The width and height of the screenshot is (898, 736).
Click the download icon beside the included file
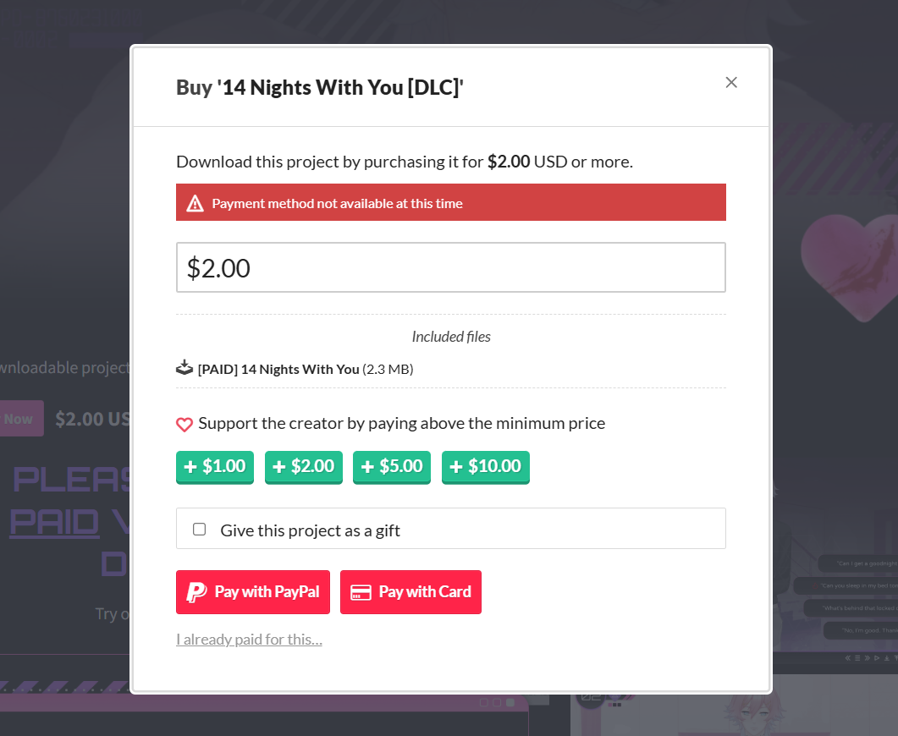pyautogui.click(x=185, y=368)
